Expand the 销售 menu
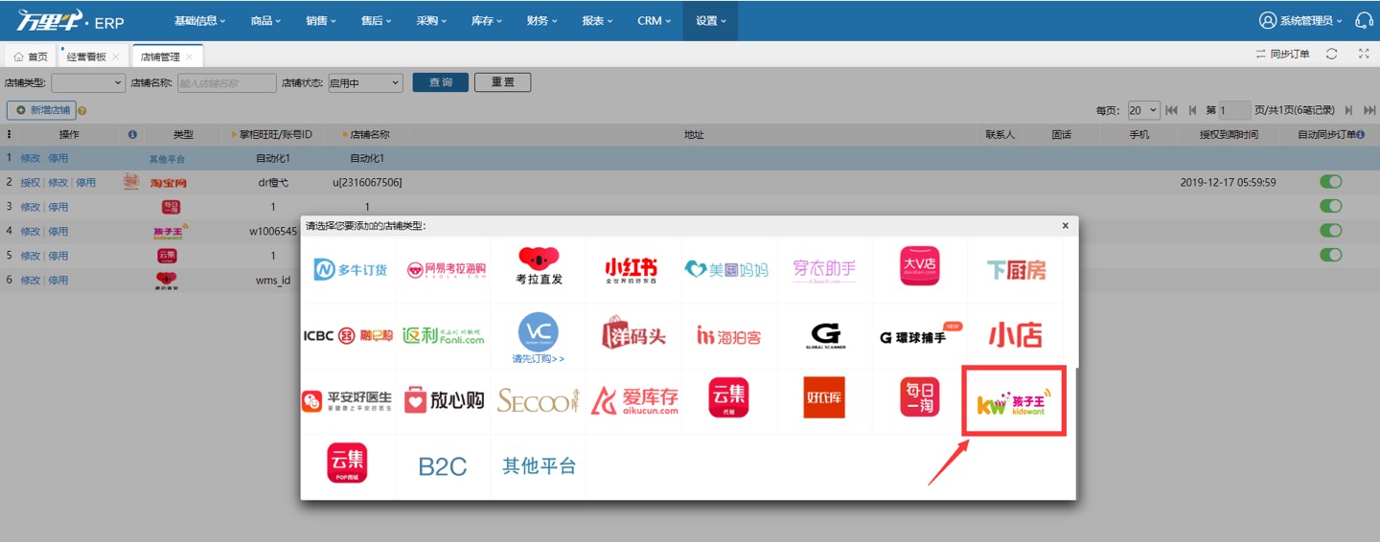This screenshot has height=542, width=1380. (322, 20)
